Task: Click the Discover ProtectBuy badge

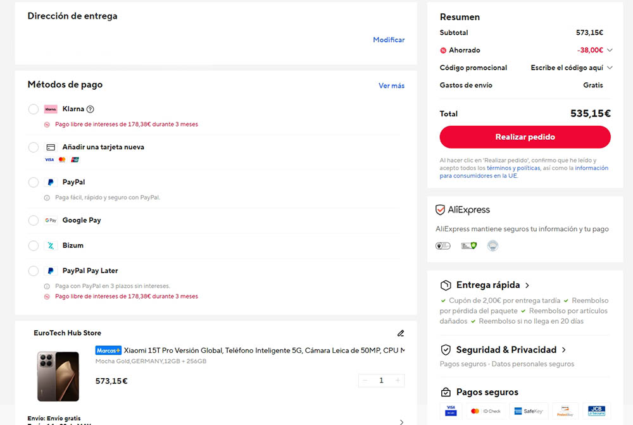Action: (x=565, y=411)
